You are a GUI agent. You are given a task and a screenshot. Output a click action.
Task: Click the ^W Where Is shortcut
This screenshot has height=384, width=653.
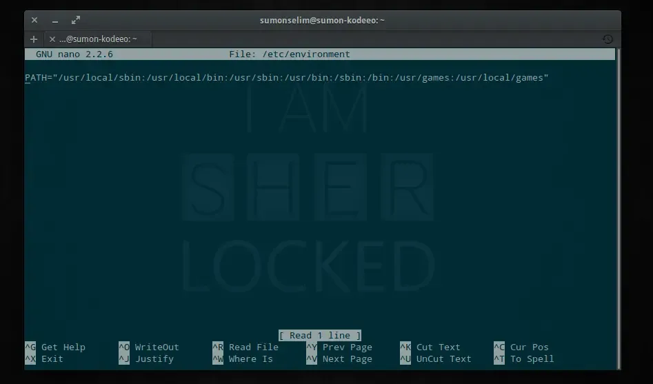point(243,358)
